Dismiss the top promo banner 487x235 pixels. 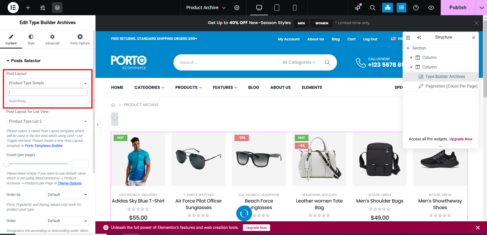476,23
